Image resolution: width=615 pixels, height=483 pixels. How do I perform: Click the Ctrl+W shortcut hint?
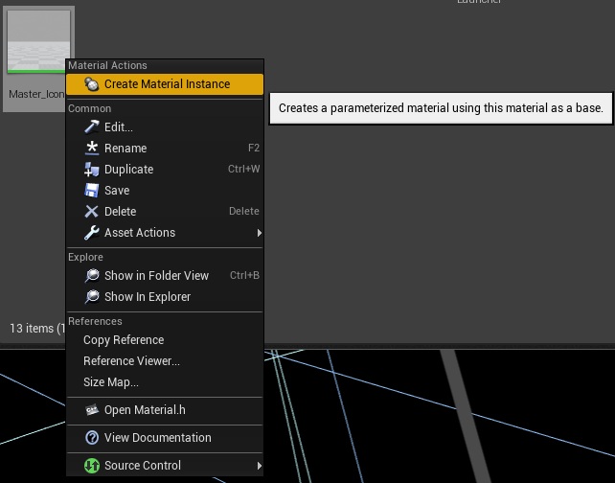[x=243, y=169]
